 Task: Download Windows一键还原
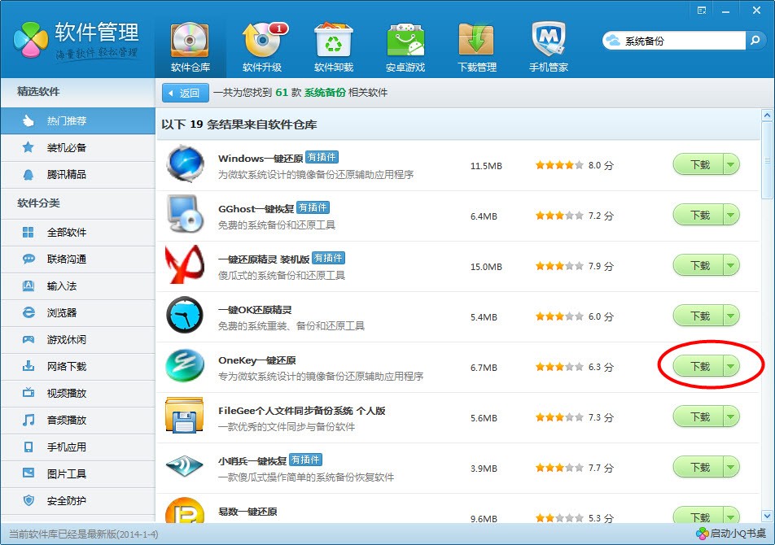[698, 165]
